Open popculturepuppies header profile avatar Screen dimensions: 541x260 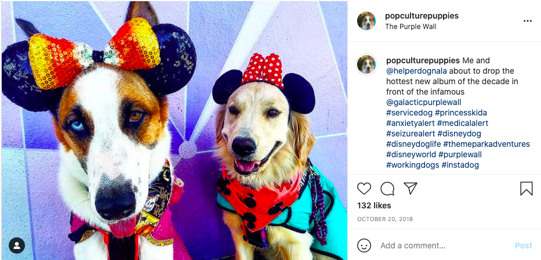tap(366, 21)
